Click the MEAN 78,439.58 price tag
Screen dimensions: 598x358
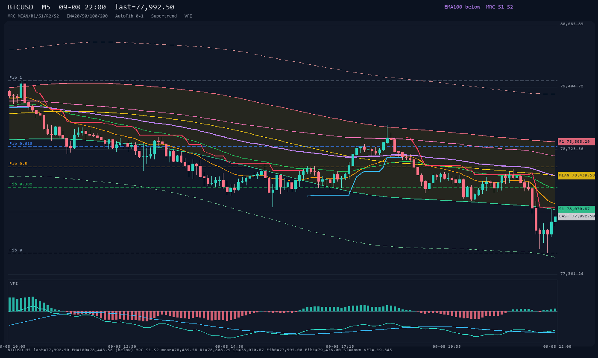point(576,175)
